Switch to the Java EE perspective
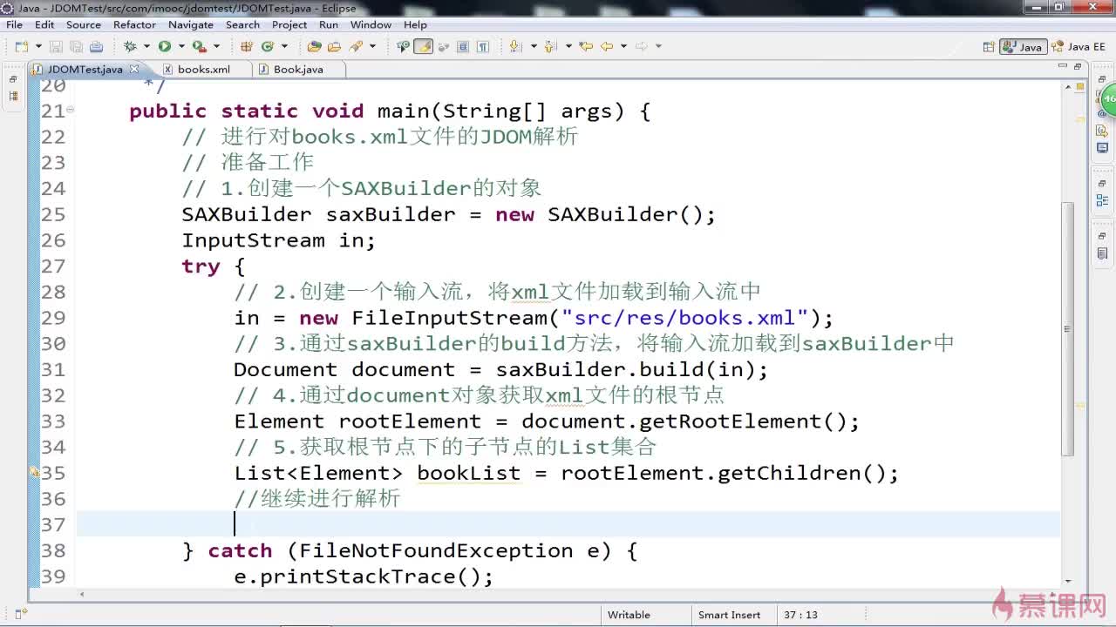The height and width of the screenshot is (627, 1116). [1078, 47]
